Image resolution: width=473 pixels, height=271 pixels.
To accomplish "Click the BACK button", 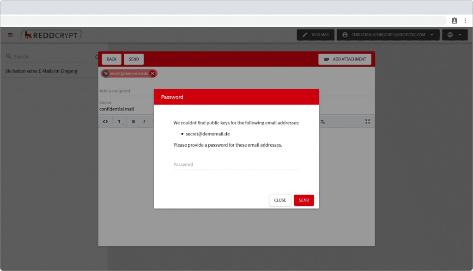I will [112, 59].
